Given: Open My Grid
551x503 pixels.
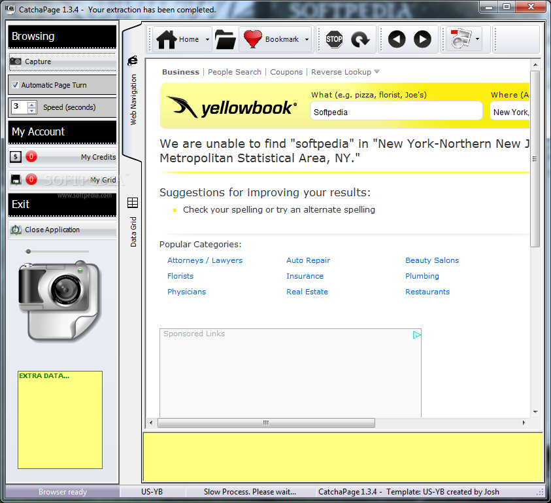Looking at the screenshot, I should point(103,180).
